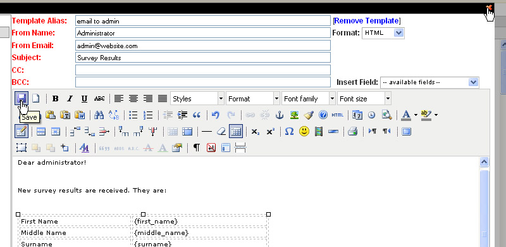Open the HTML email format dropdown
Viewport: 506px width, 247px height.
click(383, 33)
